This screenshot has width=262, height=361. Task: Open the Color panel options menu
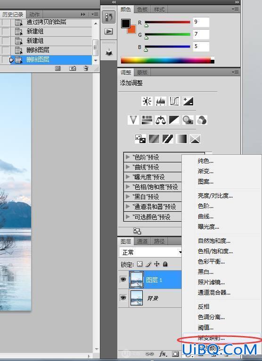pyautogui.click(x=235, y=9)
